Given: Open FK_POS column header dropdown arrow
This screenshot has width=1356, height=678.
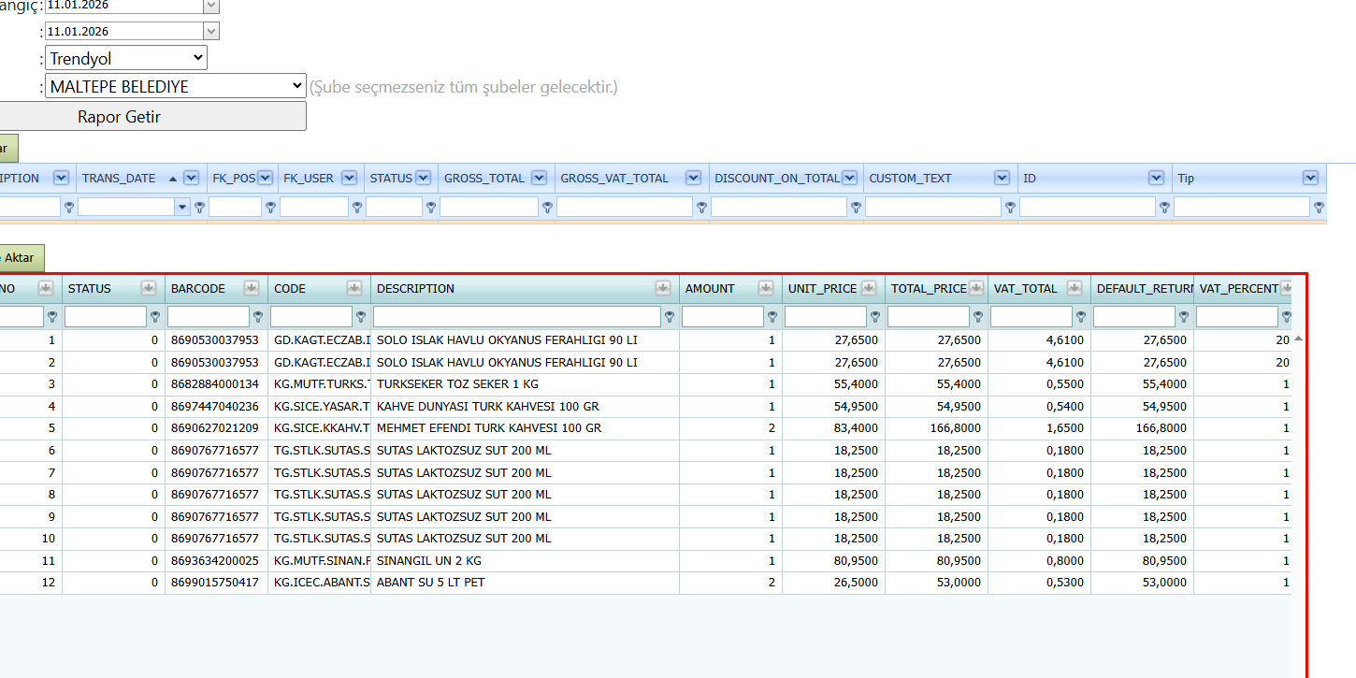Looking at the screenshot, I should 265,178.
